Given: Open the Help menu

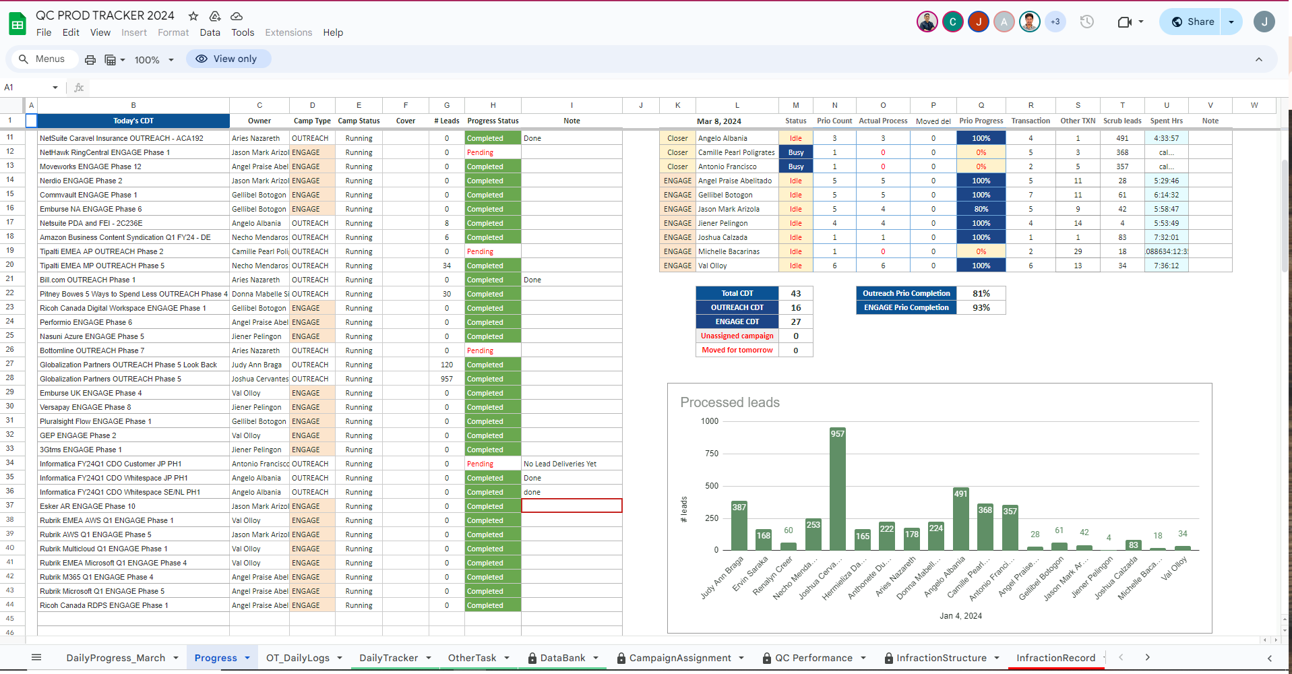Looking at the screenshot, I should click(333, 32).
